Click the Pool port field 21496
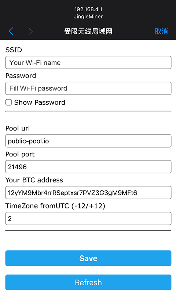Screen dimensions: 176x307 pos(88,167)
